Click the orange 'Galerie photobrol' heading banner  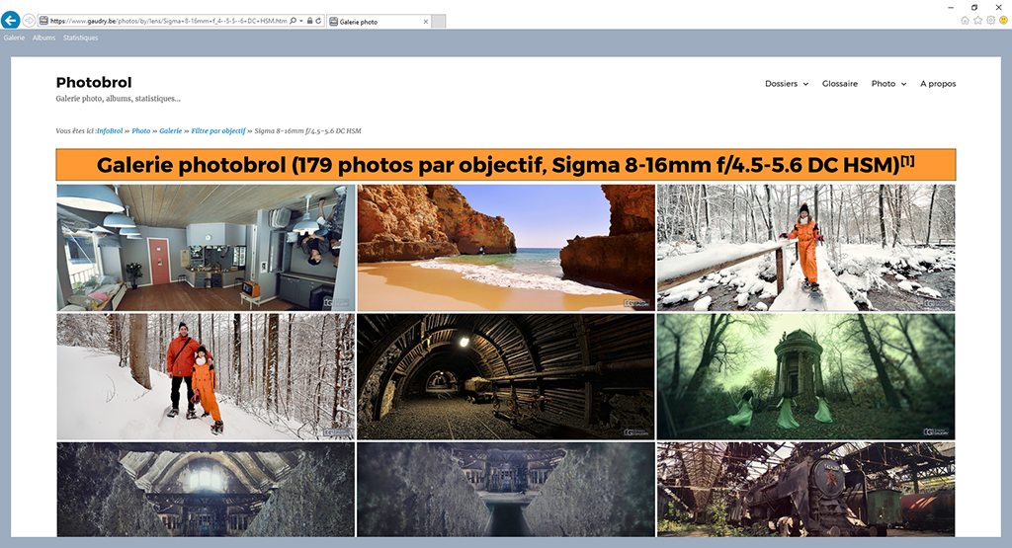point(506,165)
